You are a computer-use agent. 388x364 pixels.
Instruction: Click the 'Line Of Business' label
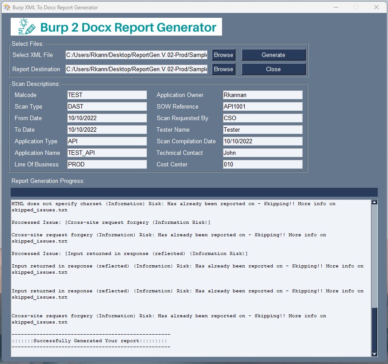pos(36,164)
